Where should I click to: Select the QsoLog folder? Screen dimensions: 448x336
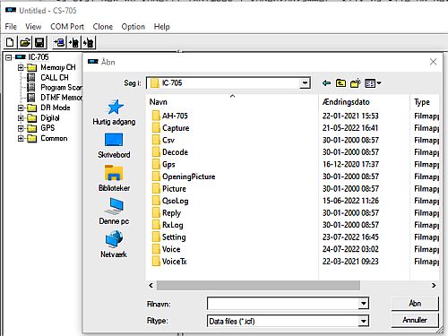[170, 201]
